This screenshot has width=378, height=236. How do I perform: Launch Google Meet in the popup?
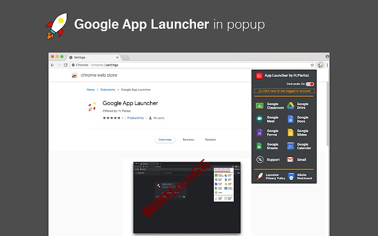pos(267,119)
